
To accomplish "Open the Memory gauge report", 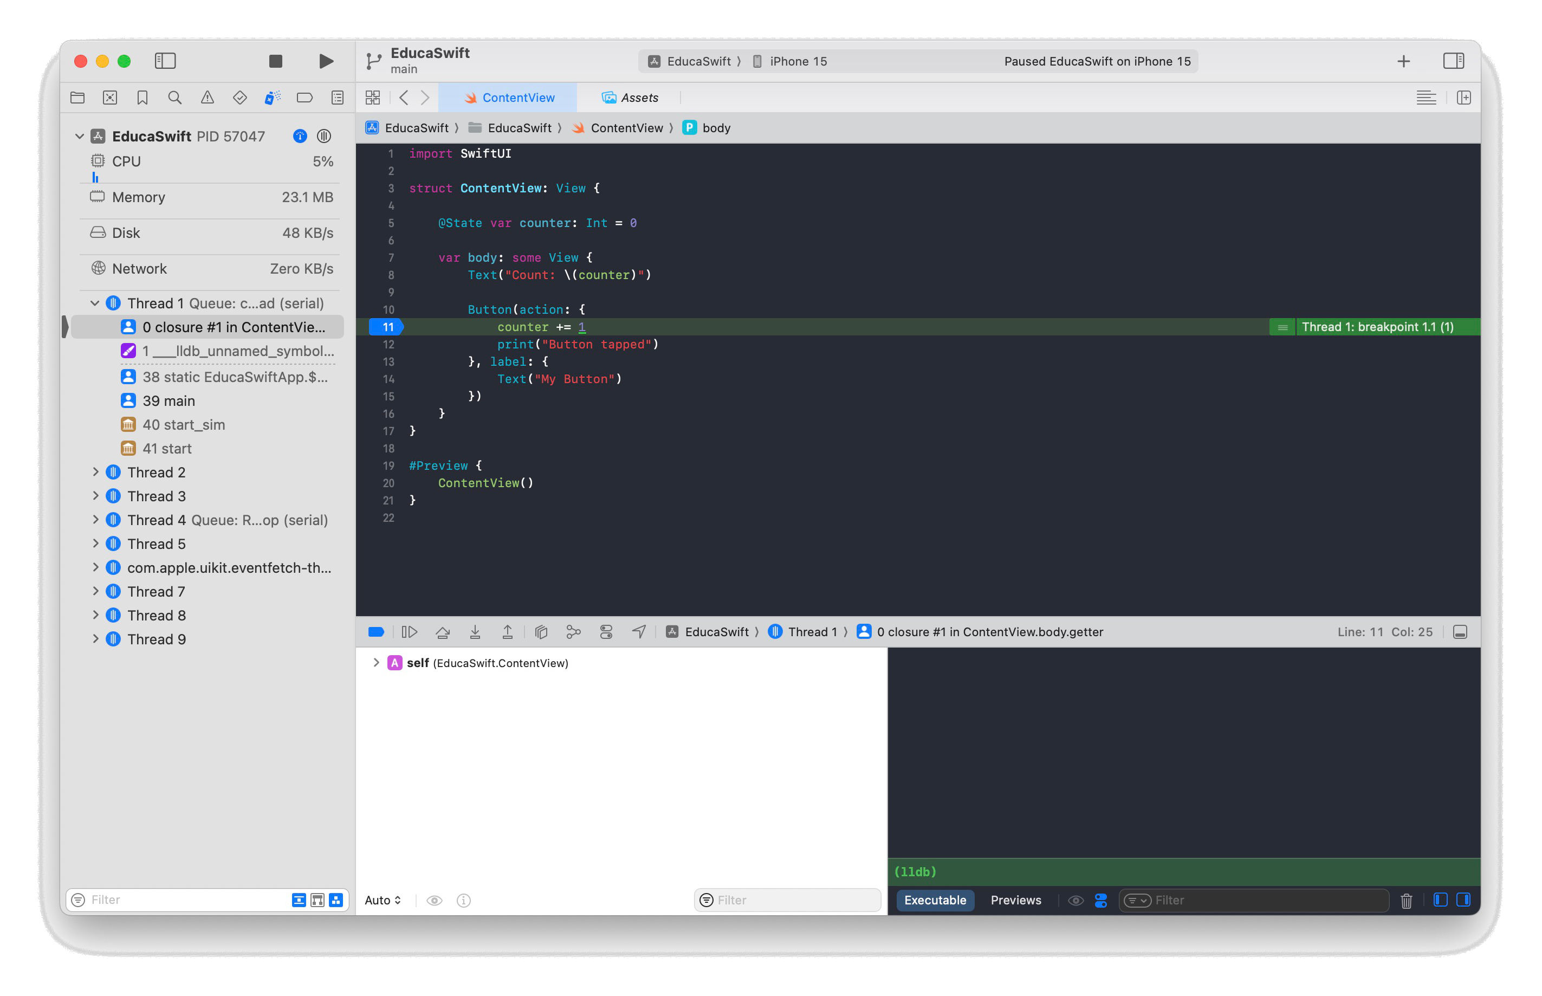I will pyautogui.click(x=211, y=197).
